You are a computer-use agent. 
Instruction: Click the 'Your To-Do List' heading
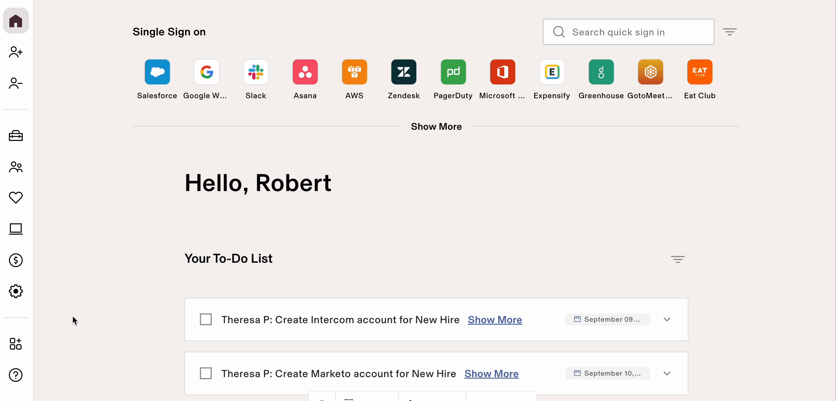pos(228,259)
